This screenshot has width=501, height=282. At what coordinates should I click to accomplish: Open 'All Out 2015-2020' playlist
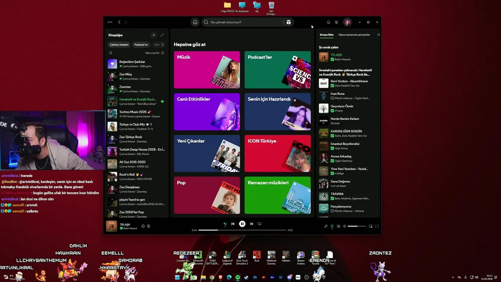(137, 164)
